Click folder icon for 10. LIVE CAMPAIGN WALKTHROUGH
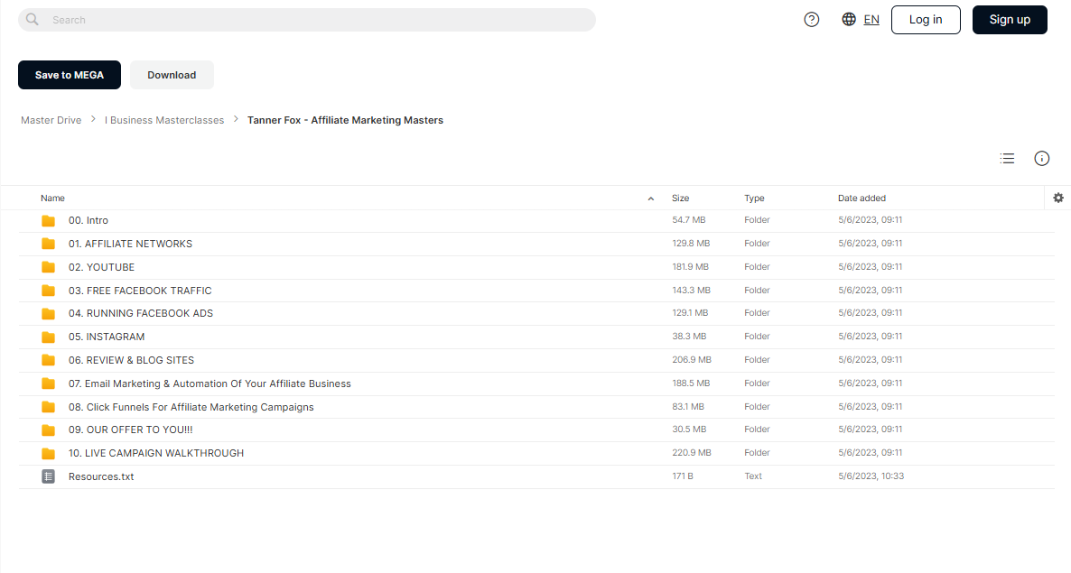 click(x=48, y=453)
